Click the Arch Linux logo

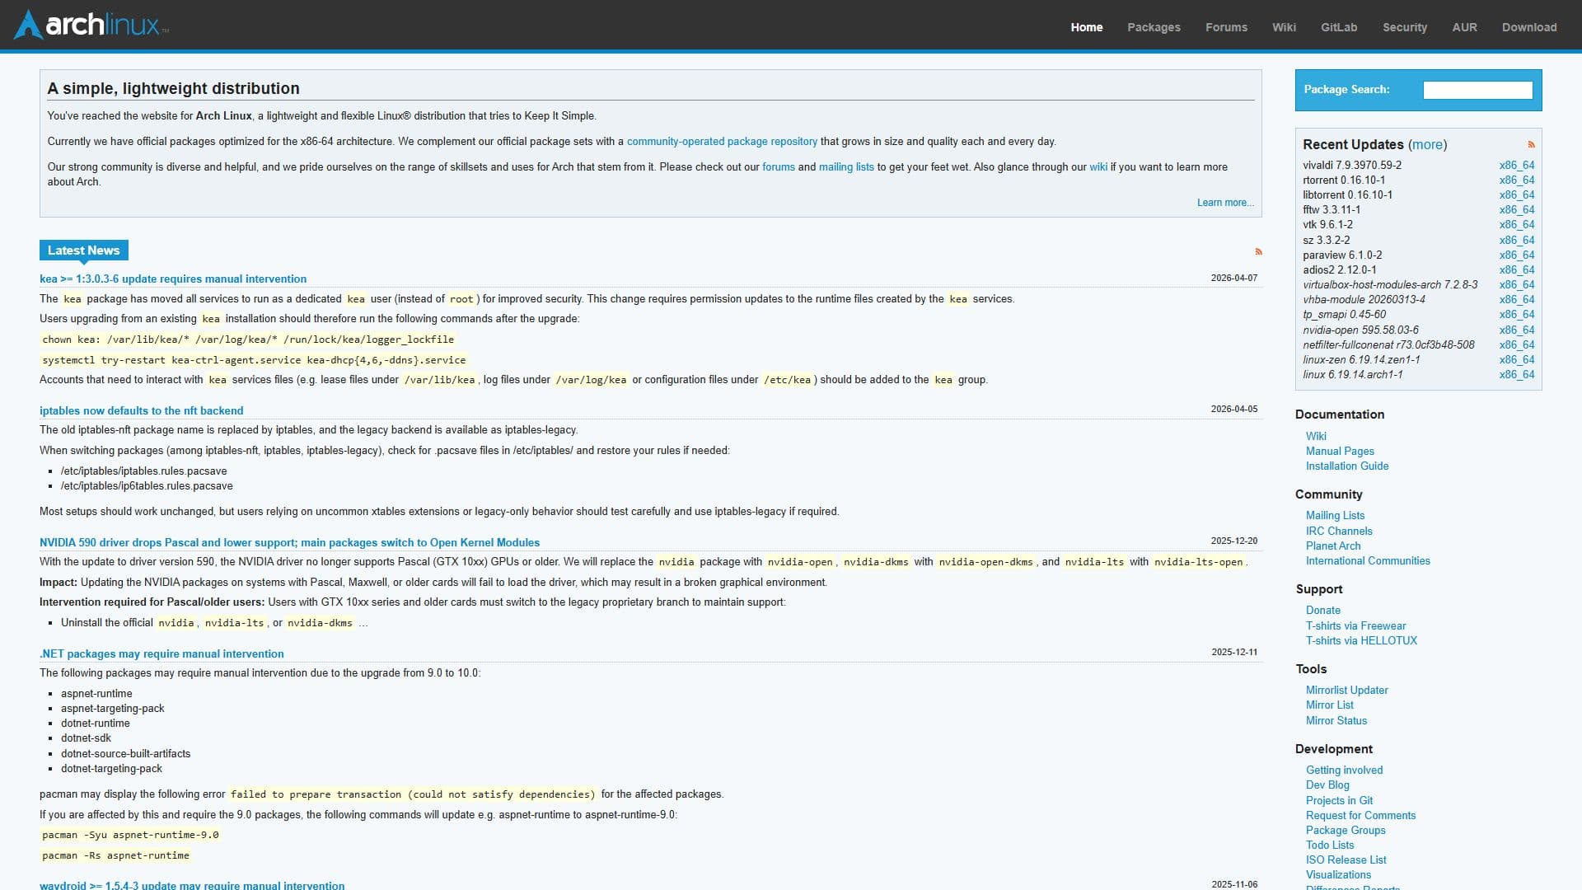pyautogui.click(x=91, y=25)
